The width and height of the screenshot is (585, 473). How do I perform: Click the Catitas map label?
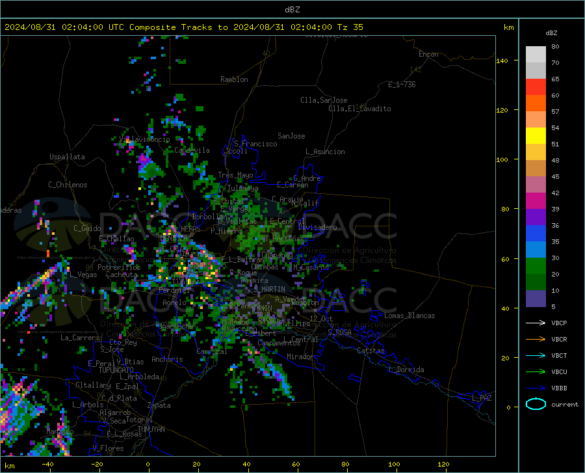(370, 351)
